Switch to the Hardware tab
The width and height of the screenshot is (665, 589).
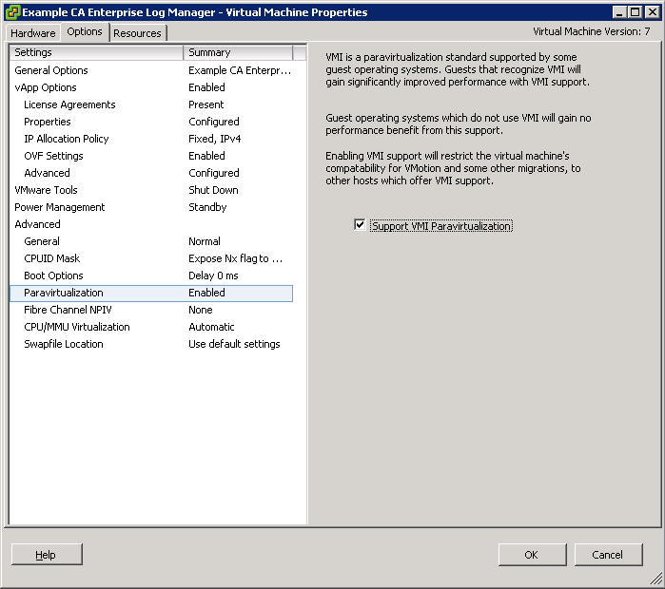33,33
